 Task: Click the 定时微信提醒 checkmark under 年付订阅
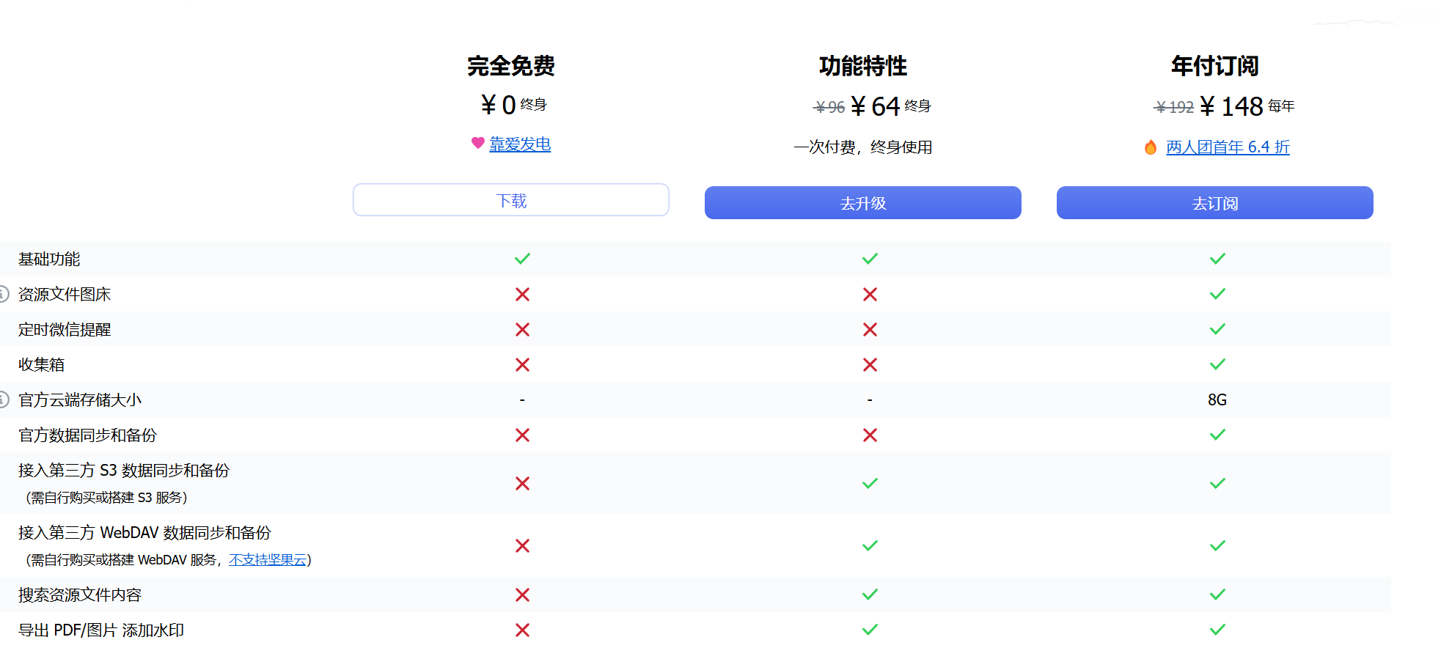pyautogui.click(x=1217, y=329)
